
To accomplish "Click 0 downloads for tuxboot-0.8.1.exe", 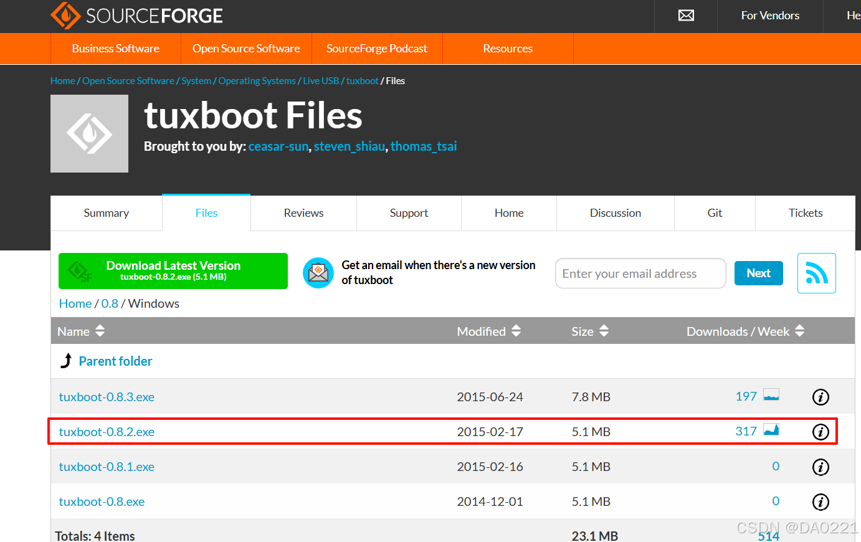I will (776, 466).
